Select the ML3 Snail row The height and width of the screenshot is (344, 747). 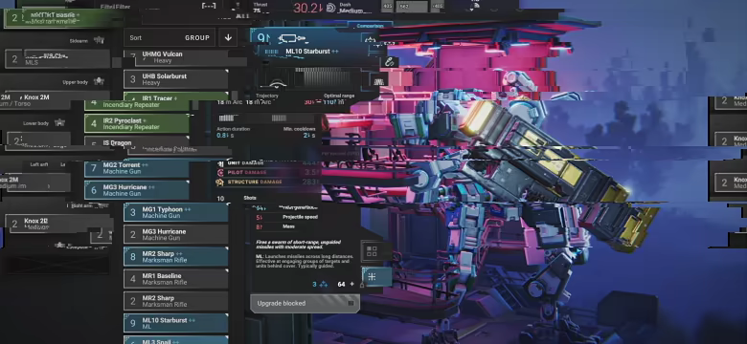(x=176, y=340)
